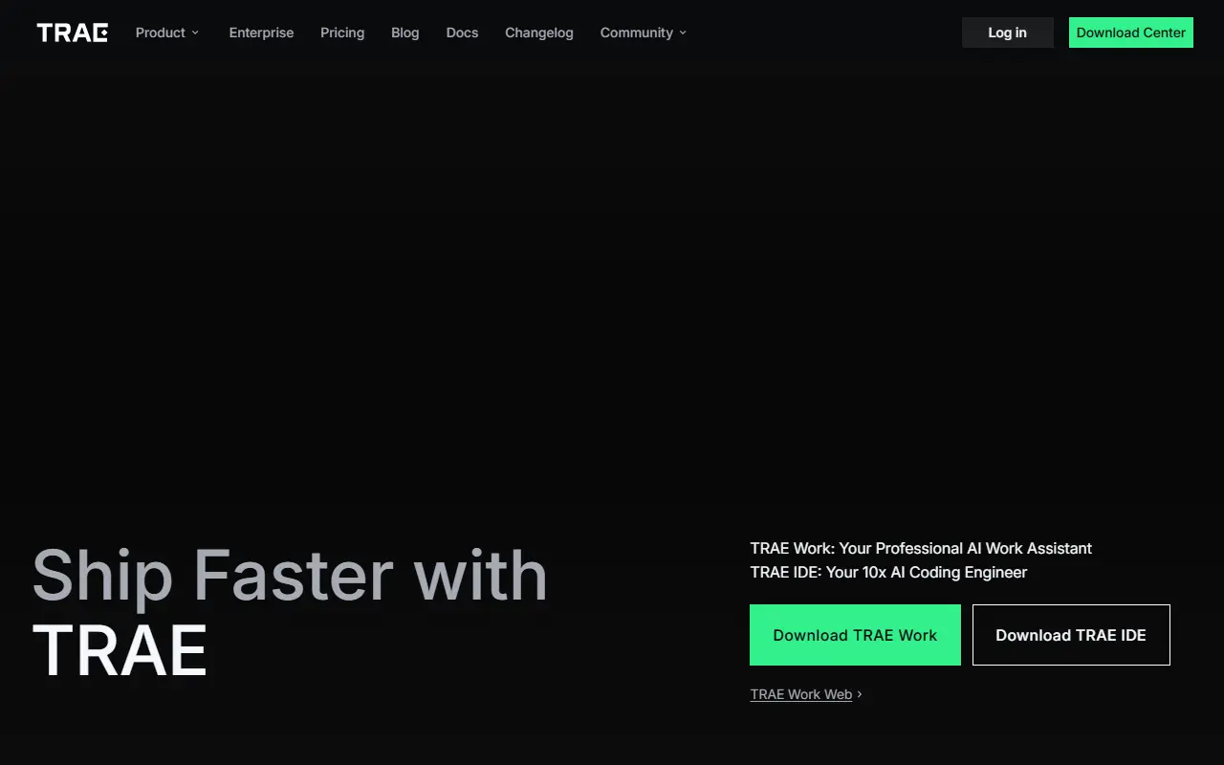Expand the Community dropdown menu
Image resolution: width=1224 pixels, height=765 pixels.
[x=644, y=33]
